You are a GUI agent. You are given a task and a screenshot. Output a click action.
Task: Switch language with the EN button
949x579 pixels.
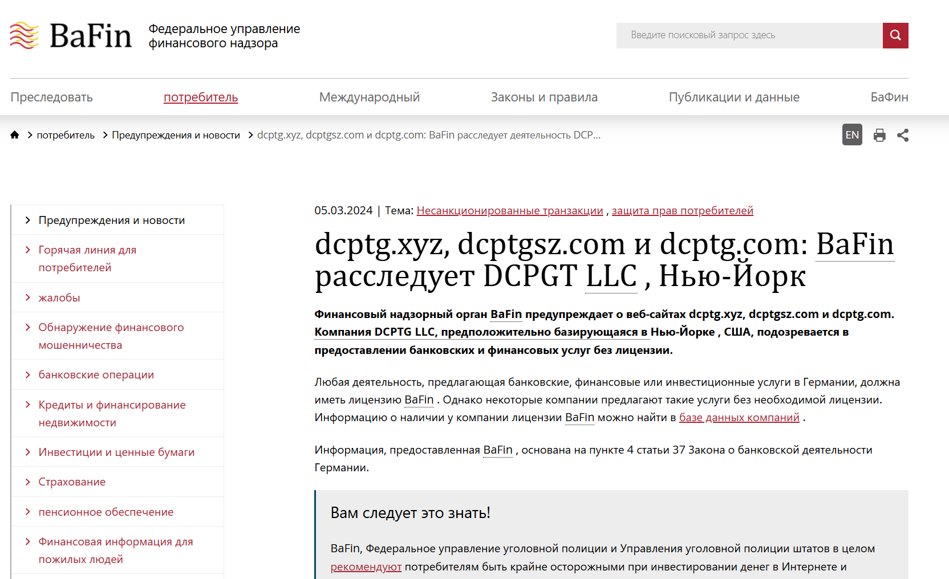851,135
